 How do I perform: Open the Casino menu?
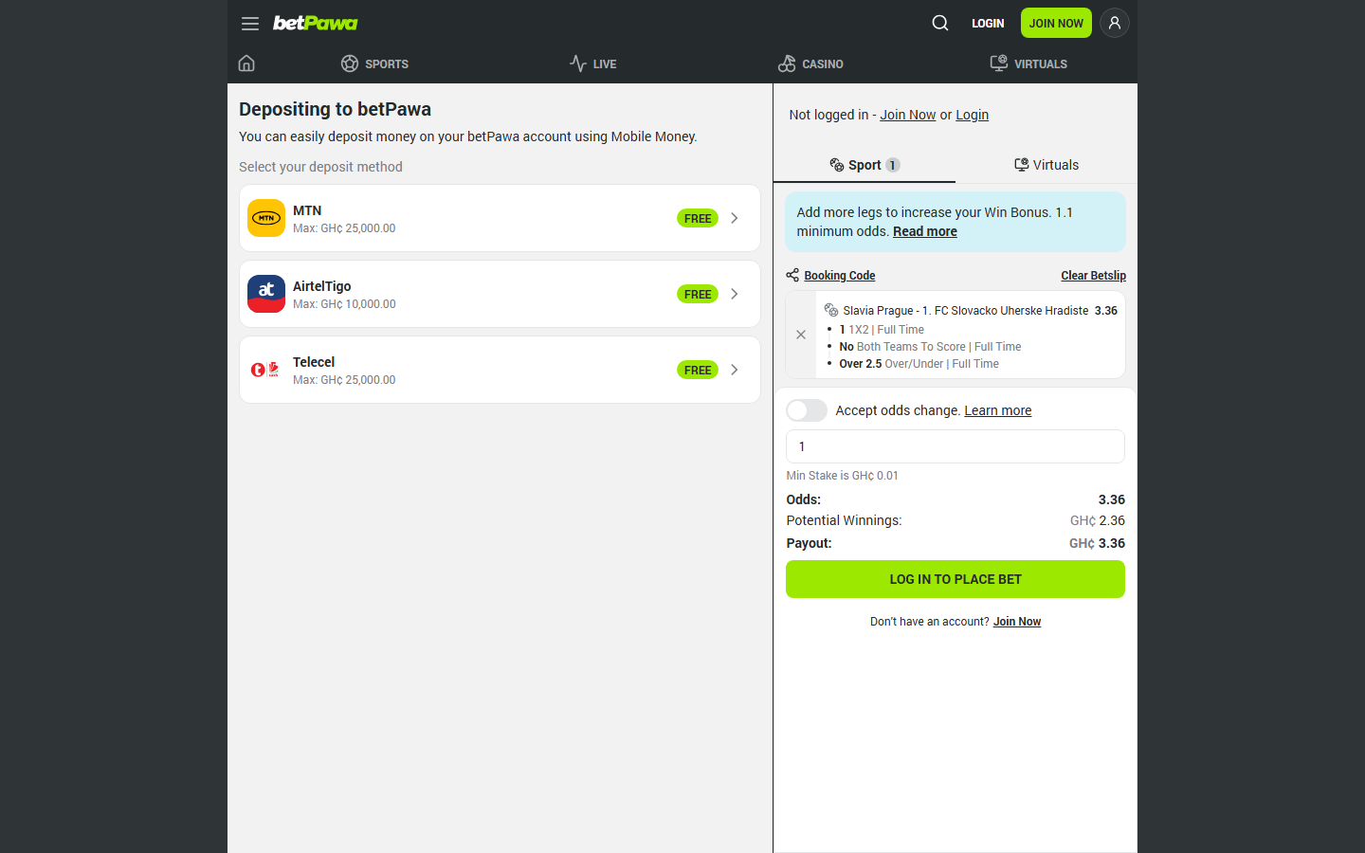click(x=810, y=64)
